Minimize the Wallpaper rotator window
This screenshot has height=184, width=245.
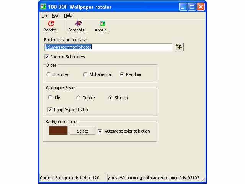(x=183, y=7)
